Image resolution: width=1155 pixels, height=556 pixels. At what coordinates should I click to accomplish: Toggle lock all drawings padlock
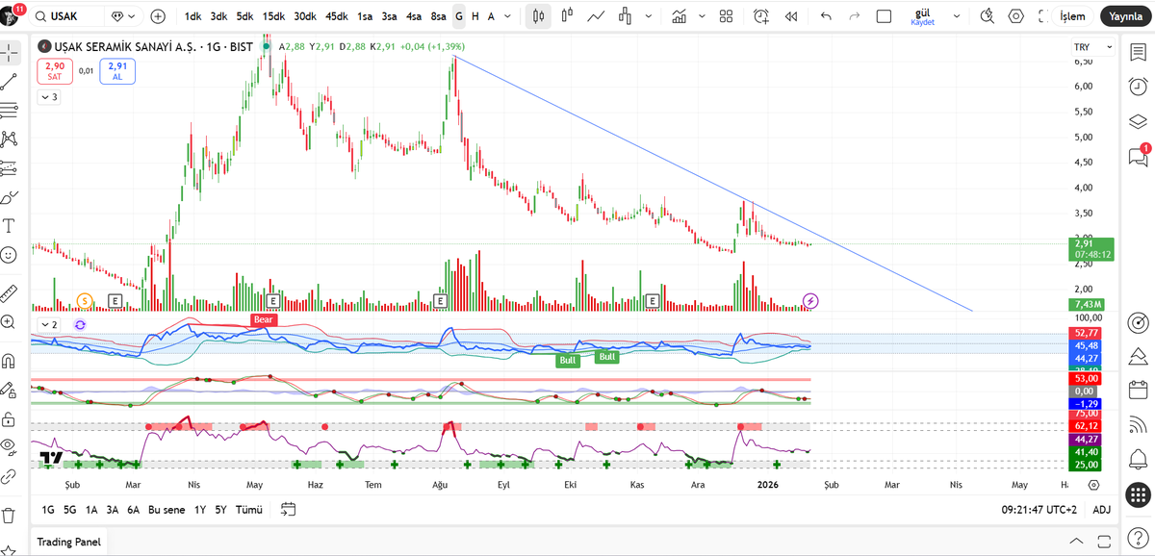[x=10, y=419]
